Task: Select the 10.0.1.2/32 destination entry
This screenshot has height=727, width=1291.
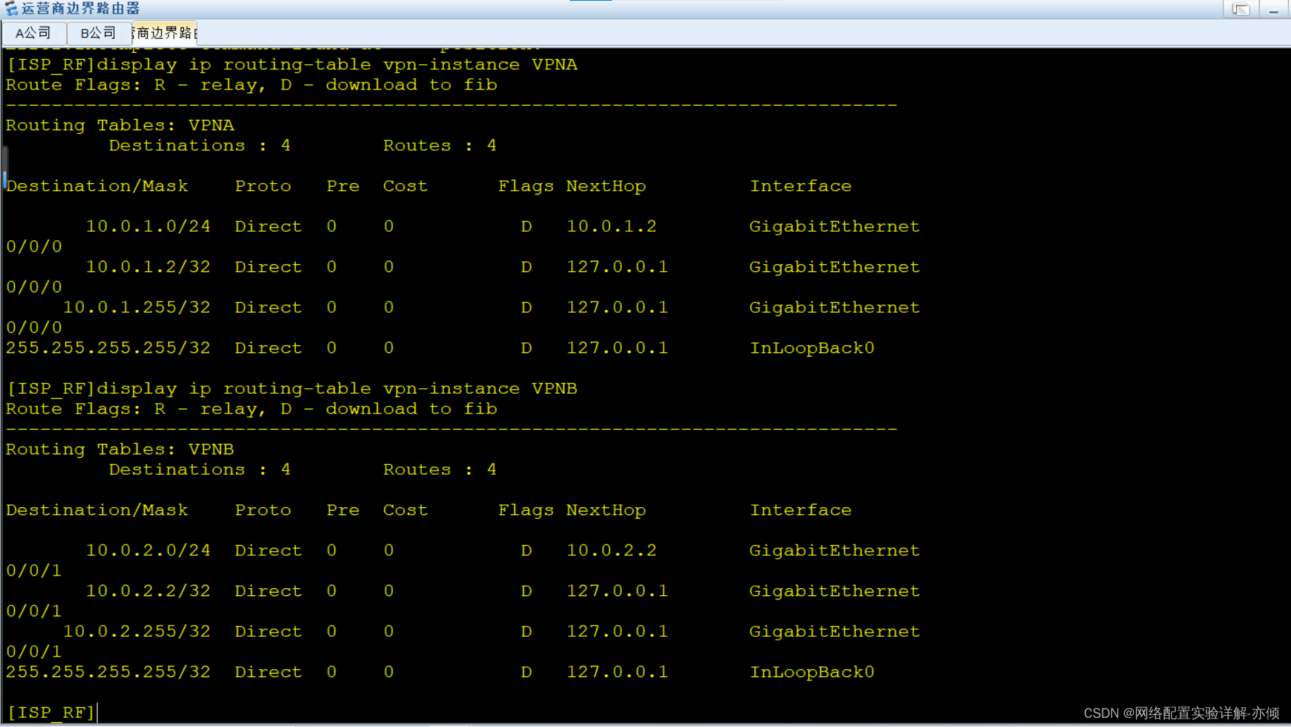Action: 148,267
